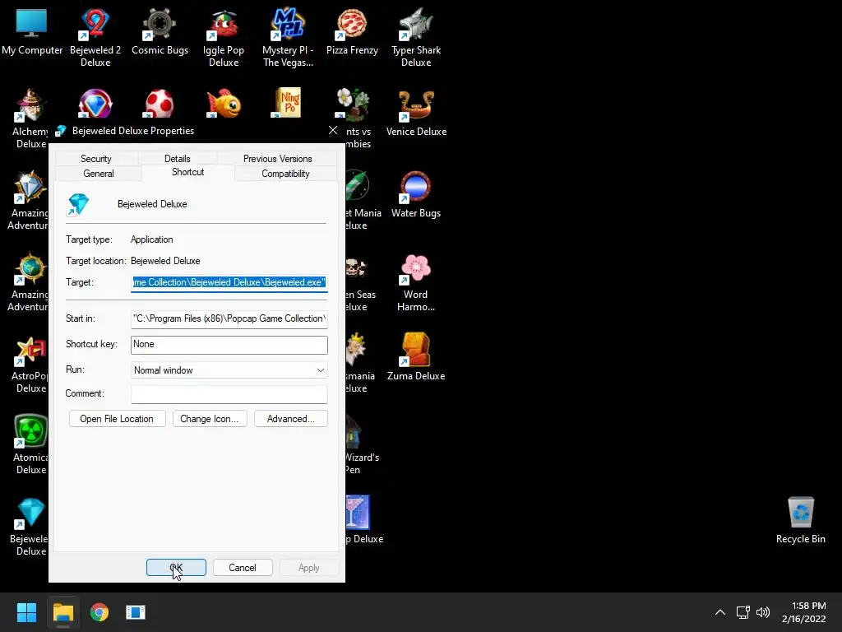Select orange fish game icon
Image resolution: width=842 pixels, height=632 pixels.
click(224, 103)
